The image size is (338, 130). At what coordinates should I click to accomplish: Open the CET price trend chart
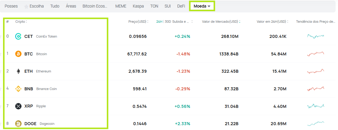[x=316, y=36]
